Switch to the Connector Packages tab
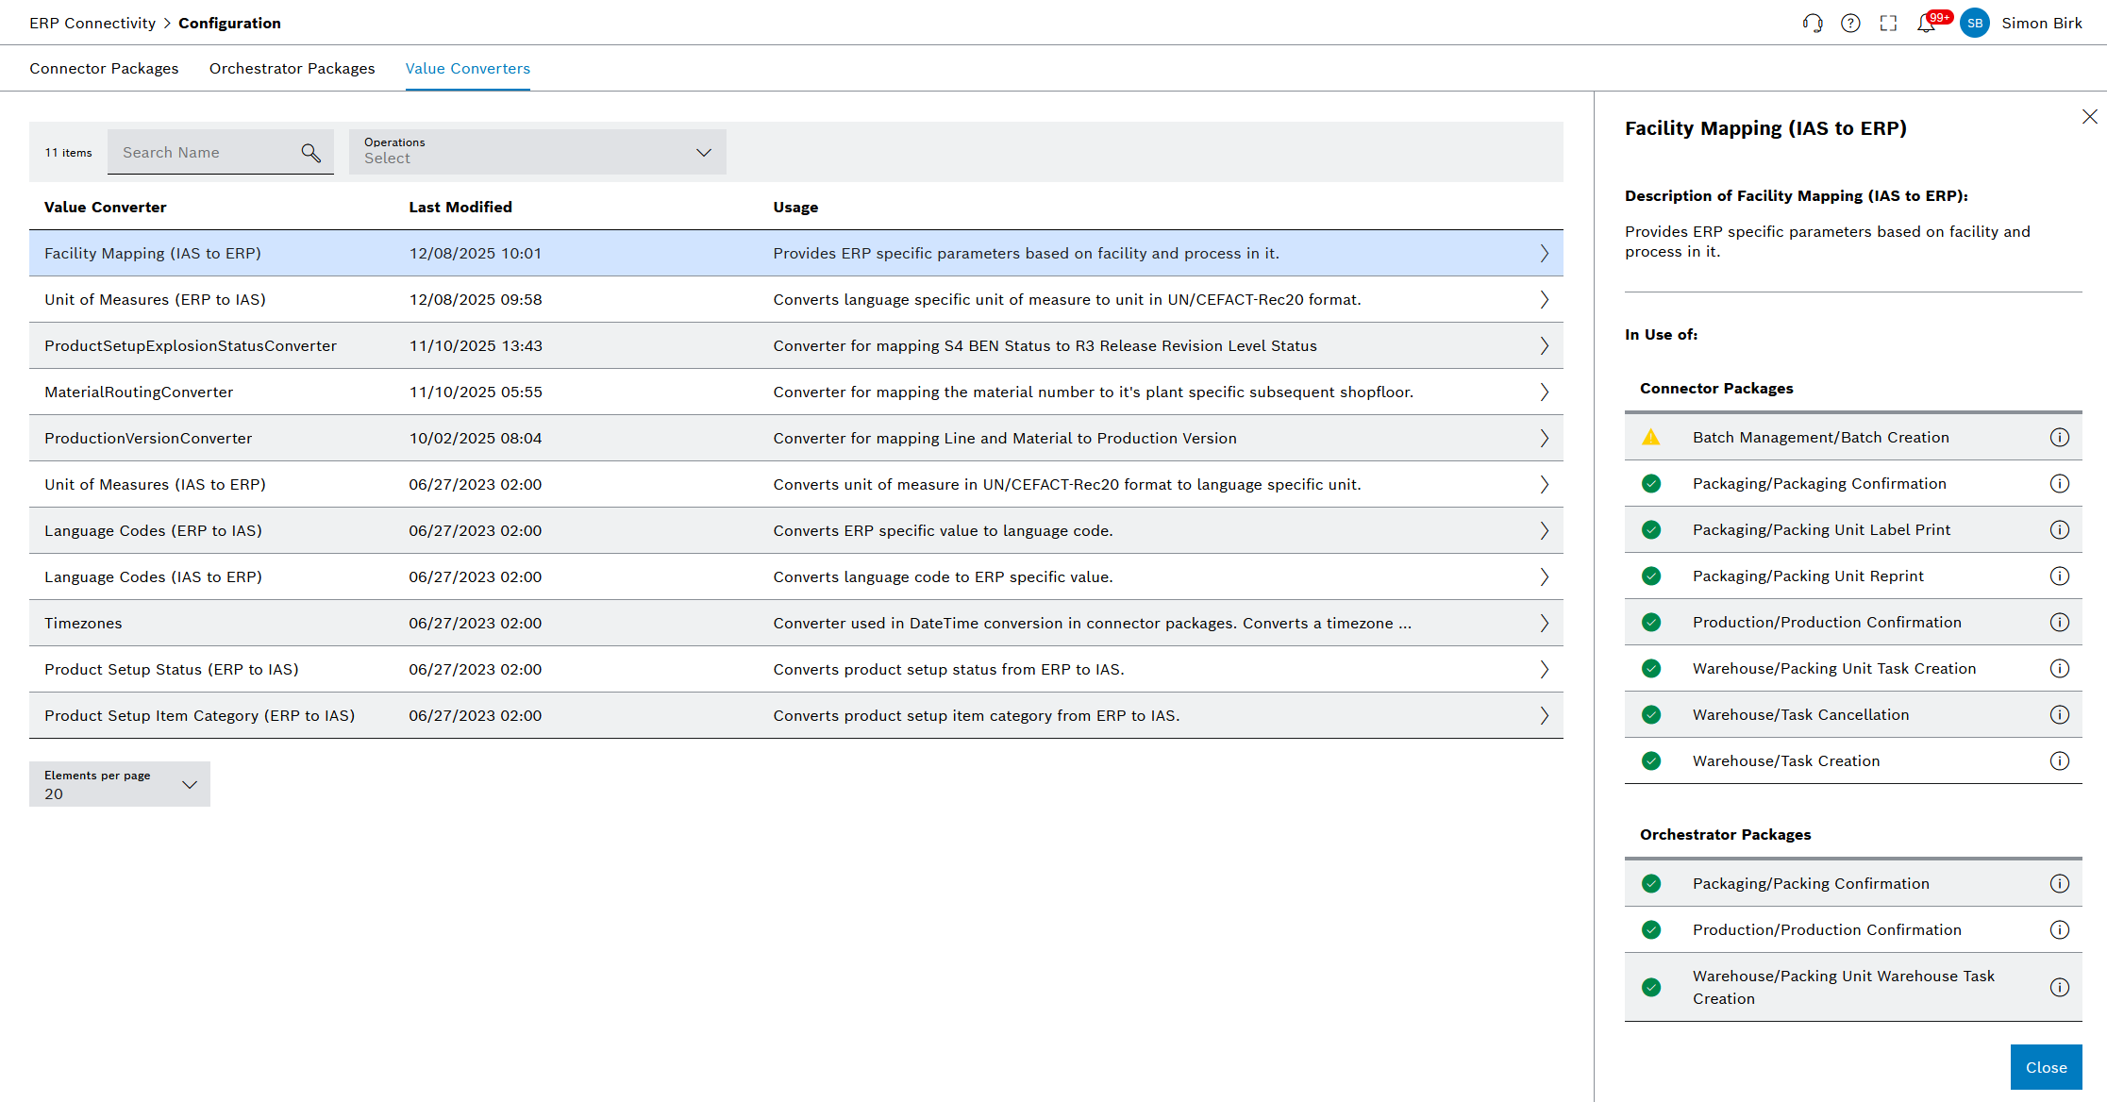The width and height of the screenshot is (2107, 1102). pos(104,68)
